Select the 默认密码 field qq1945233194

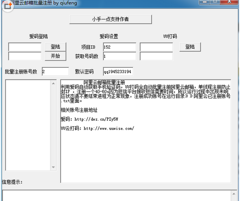(118, 71)
